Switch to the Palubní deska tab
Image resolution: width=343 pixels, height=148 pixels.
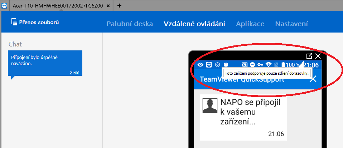coord(130,24)
